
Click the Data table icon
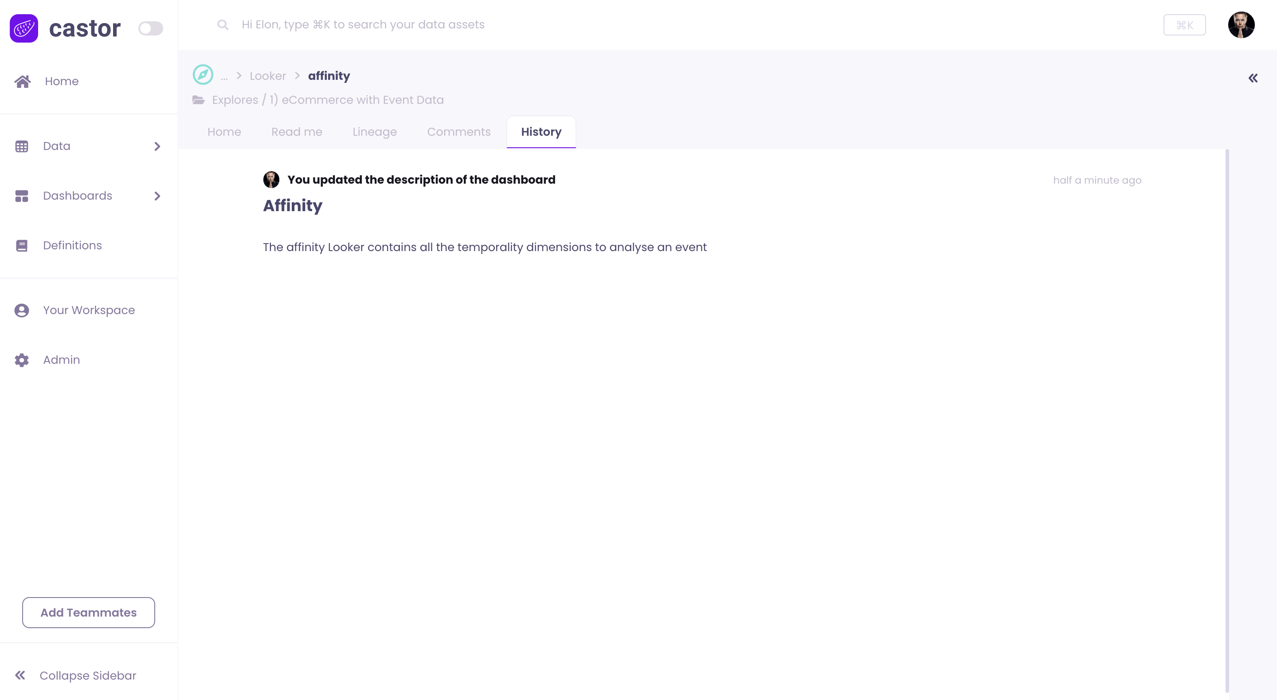pos(22,146)
